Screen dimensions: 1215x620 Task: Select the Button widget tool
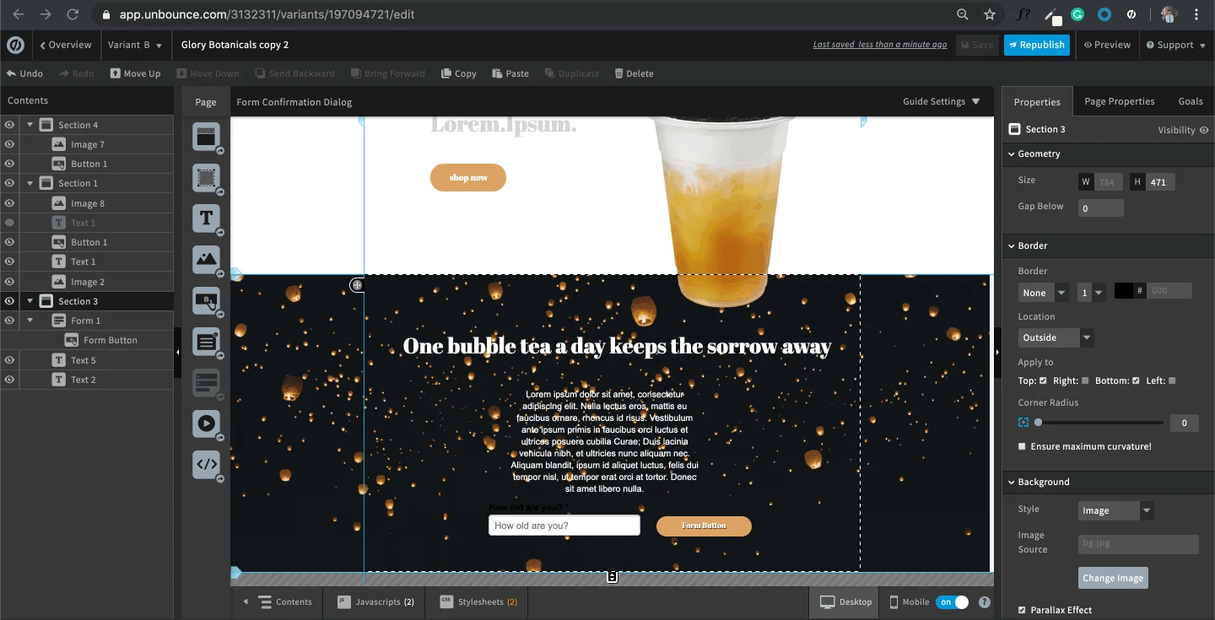(206, 300)
